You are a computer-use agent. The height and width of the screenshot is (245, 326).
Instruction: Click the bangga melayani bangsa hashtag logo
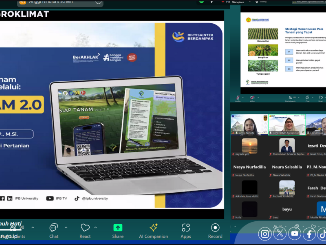(x=113, y=58)
